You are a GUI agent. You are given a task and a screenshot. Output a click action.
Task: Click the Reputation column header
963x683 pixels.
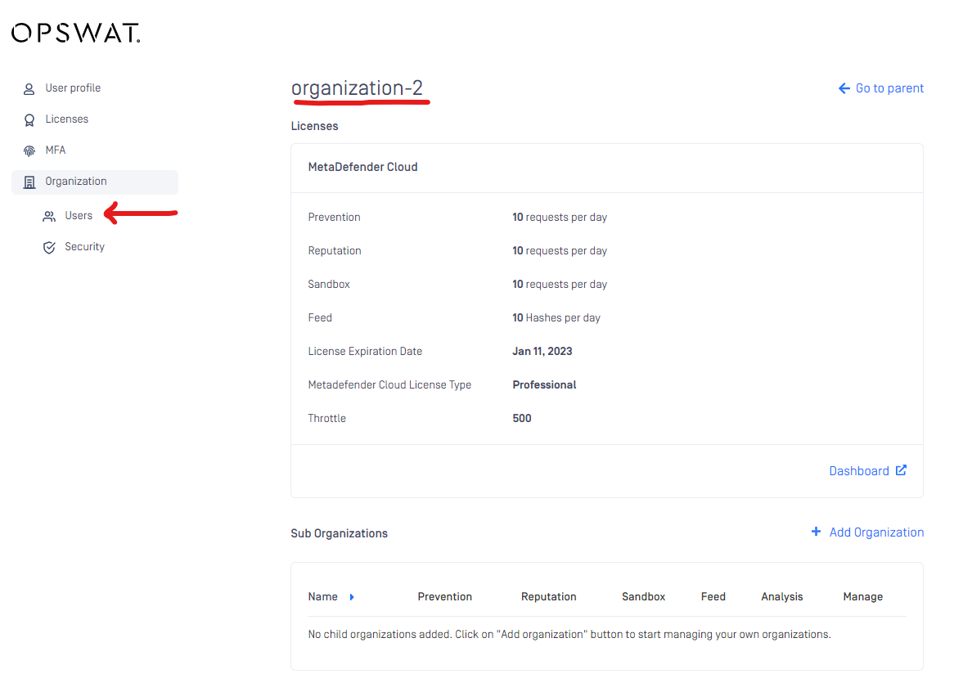point(548,597)
